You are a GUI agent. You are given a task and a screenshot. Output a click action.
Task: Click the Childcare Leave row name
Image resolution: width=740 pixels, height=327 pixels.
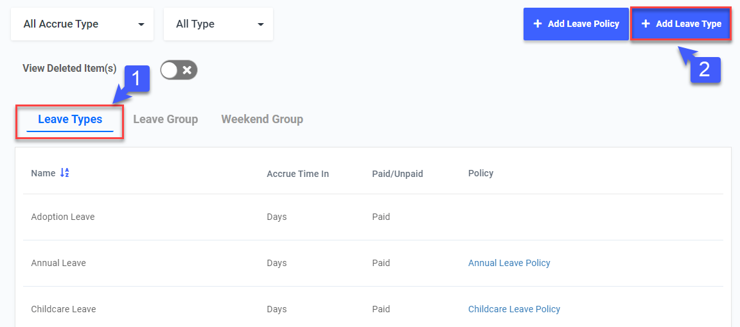[64, 309]
